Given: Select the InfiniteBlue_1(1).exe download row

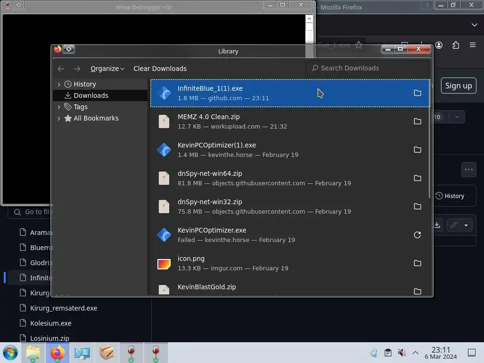Looking at the screenshot, I should click(x=290, y=93).
